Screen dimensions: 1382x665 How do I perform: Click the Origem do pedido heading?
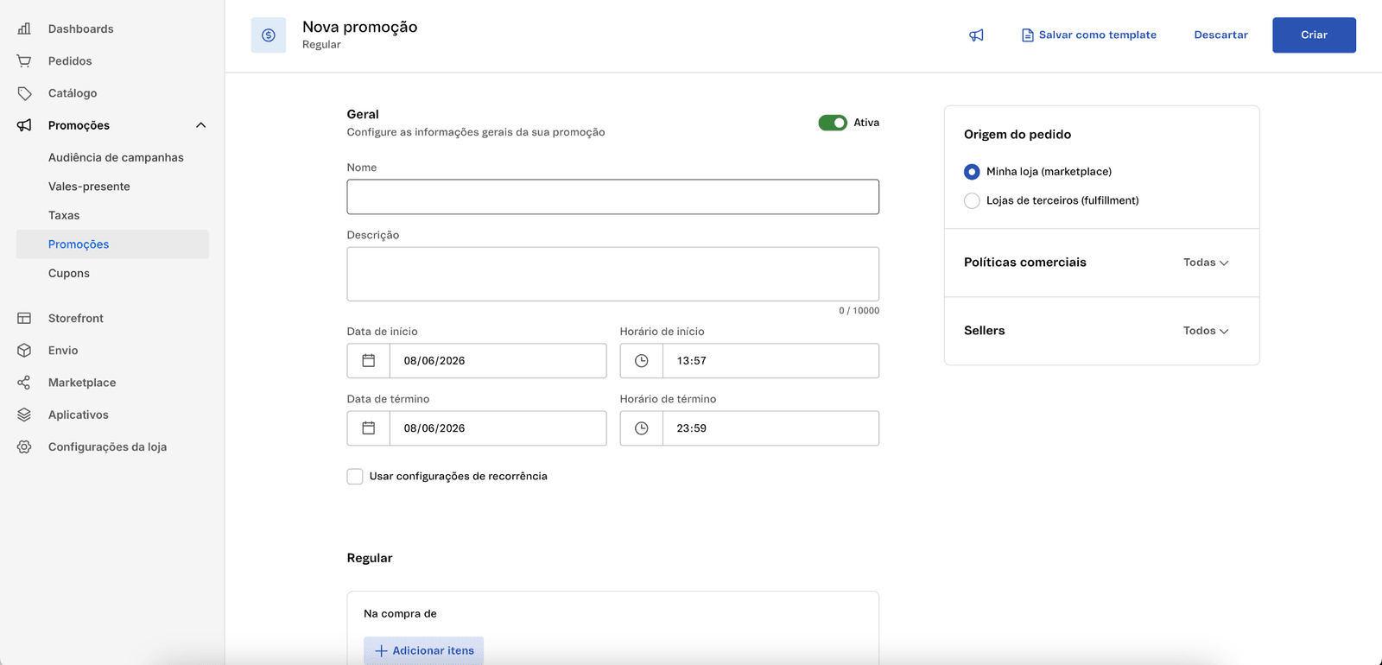coord(1017,135)
